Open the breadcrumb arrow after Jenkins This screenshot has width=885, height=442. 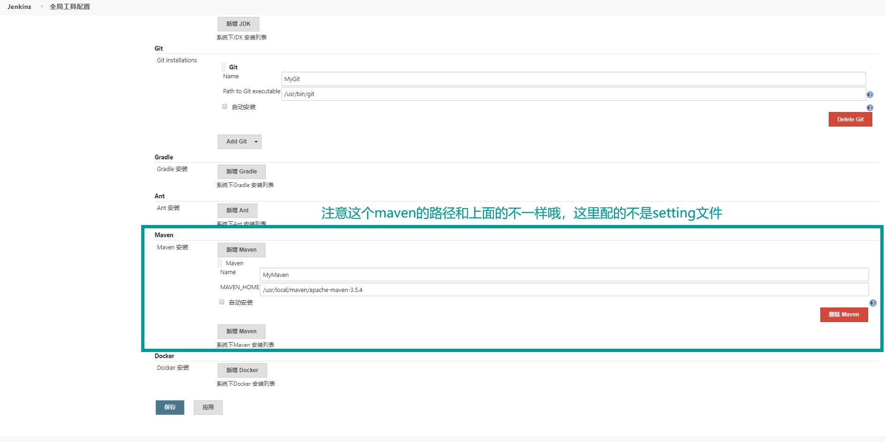click(42, 7)
